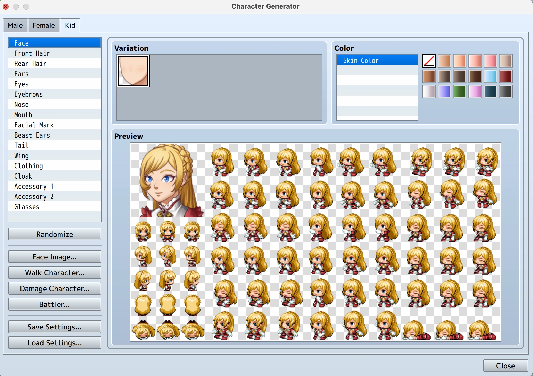Pick the light blue skin color swatch
Image resolution: width=533 pixels, height=376 pixels.
click(490, 76)
